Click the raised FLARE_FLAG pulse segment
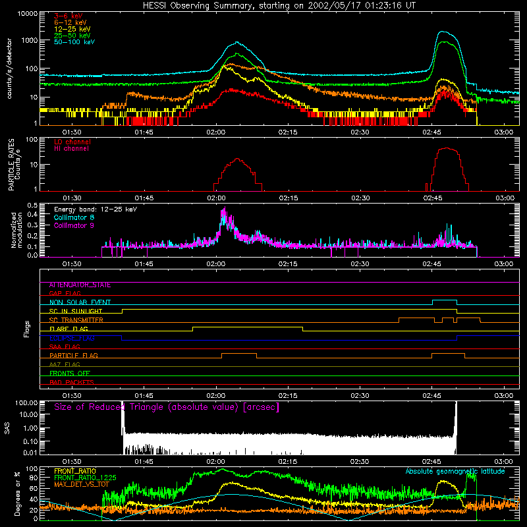The width and height of the screenshot is (527, 527). (x=248, y=327)
